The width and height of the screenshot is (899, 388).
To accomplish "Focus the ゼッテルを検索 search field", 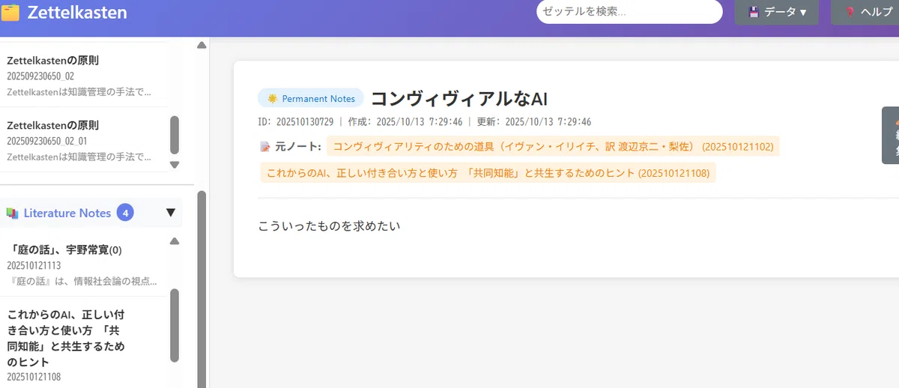I will pyautogui.click(x=629, y=12).
